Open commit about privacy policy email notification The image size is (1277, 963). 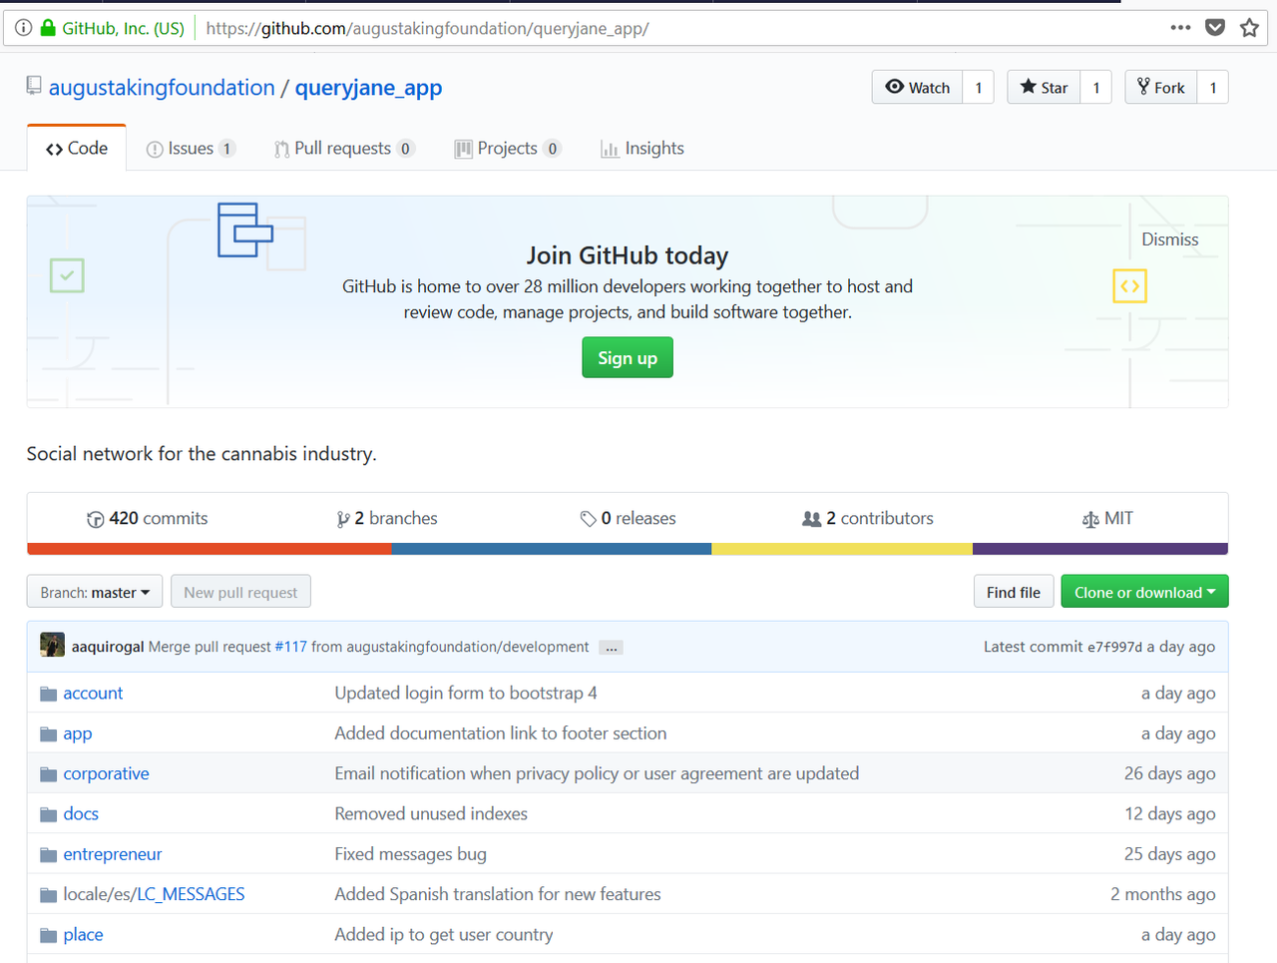pyautogui.click(x=597, y=773)
